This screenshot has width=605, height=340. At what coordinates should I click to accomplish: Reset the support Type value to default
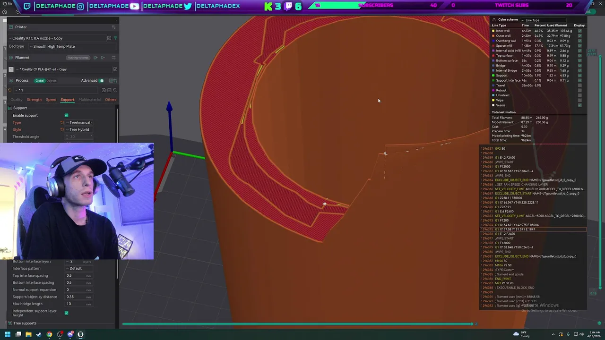[62, 122]
